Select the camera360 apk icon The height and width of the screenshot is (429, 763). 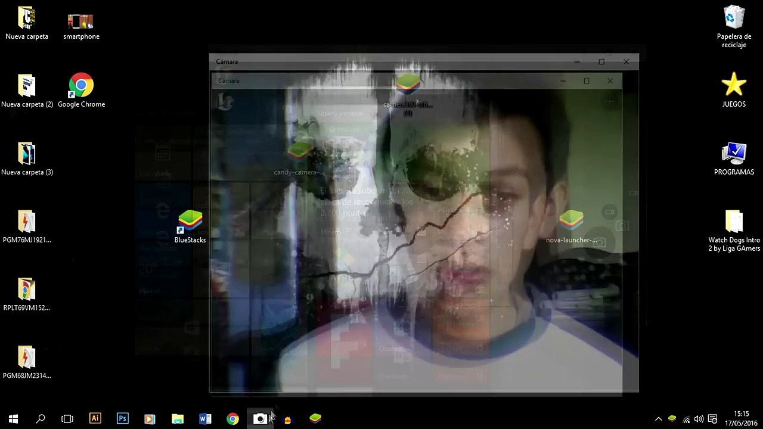pos(408,94)
